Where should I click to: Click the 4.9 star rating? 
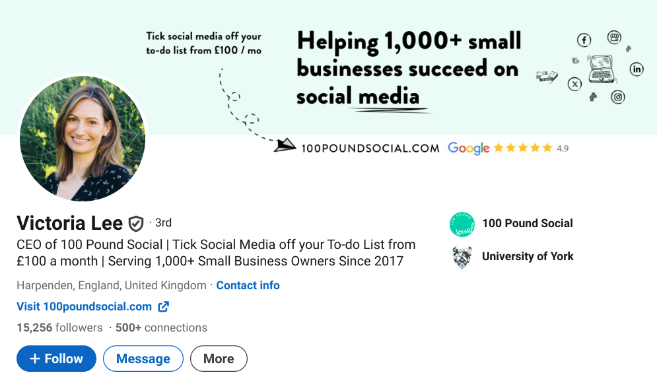pos(563,148)
